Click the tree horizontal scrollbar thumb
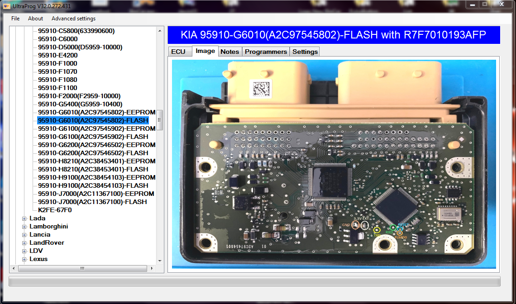This screenshot has height=304, width=516. coord(82,268)
